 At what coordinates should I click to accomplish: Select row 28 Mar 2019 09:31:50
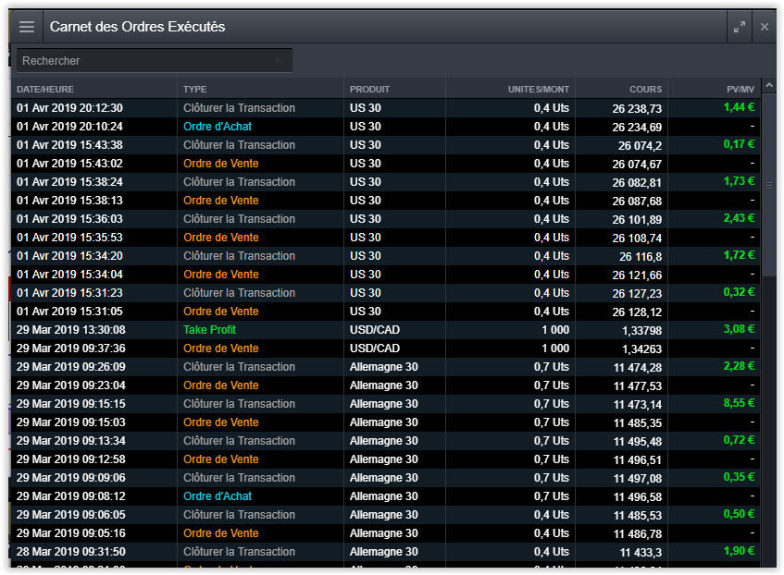pos(385,552)
